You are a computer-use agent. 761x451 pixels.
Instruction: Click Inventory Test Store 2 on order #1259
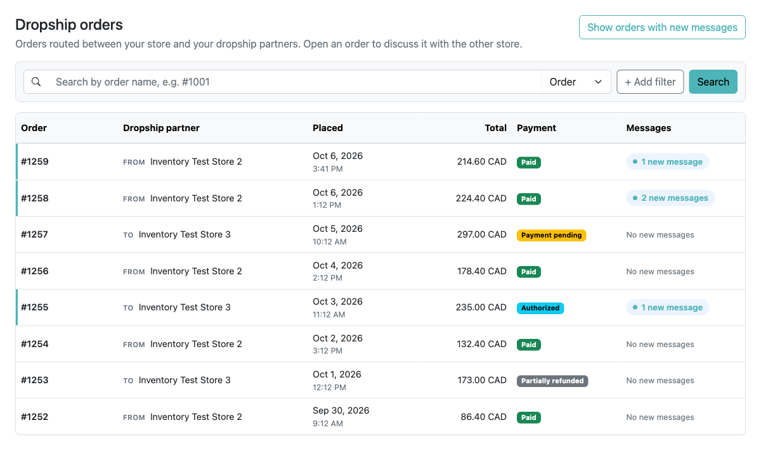click(x=196, y=162)
